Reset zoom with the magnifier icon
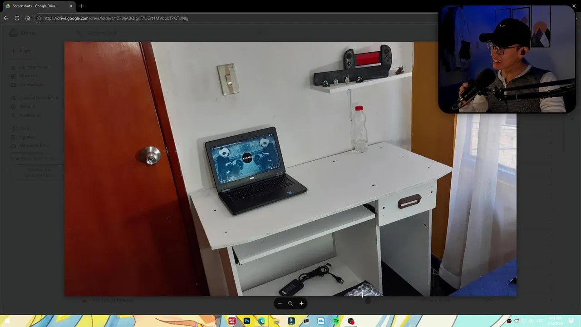The width and height of the screenshot is (581, 327). [290, 303]
